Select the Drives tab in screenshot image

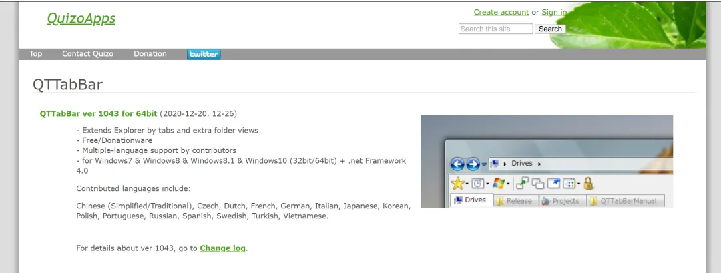click(x=471, y=200)
